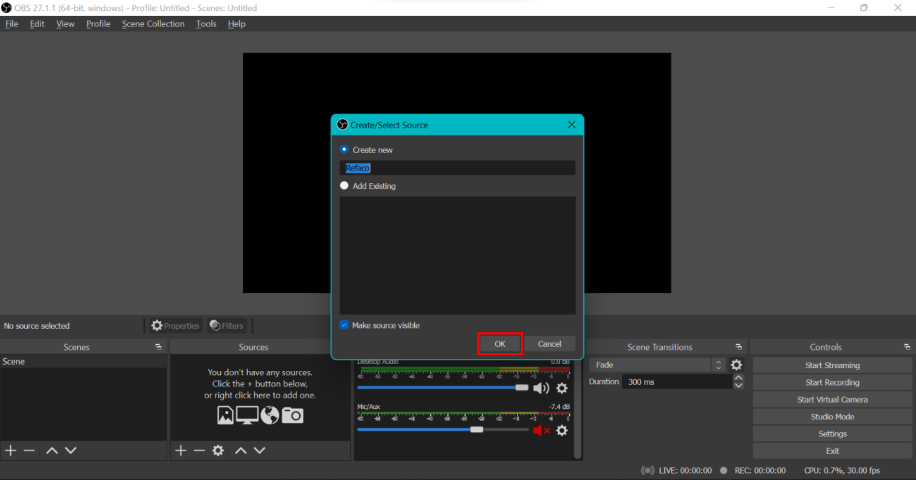This screenshot has height=480, width=916.
Task: Select the Add Existing radio button
Action: 344,186
